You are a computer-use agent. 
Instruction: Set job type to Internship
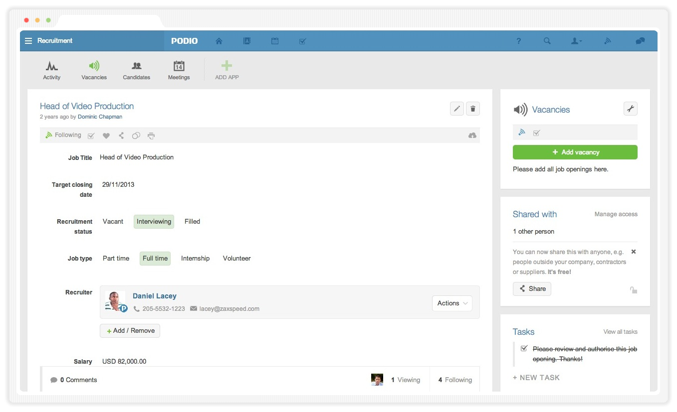coord(195,259)
